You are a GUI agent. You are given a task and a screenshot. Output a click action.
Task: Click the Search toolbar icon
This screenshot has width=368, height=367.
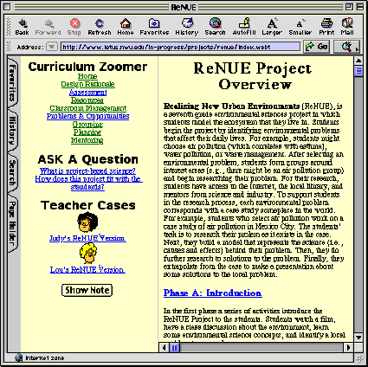click(215, 23)
